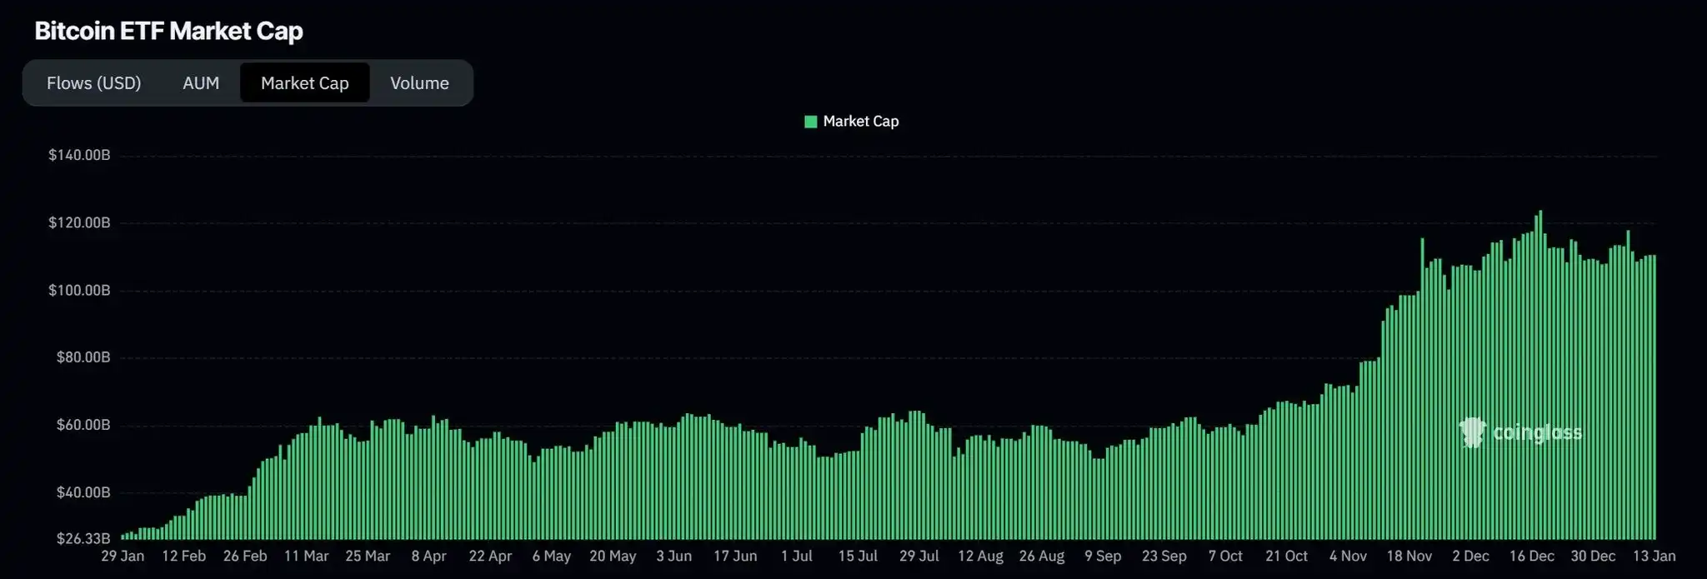Screen dimensions: 1707x579
Task: Click the 29 Jan x-axis date label
Action: coord(123,556)
